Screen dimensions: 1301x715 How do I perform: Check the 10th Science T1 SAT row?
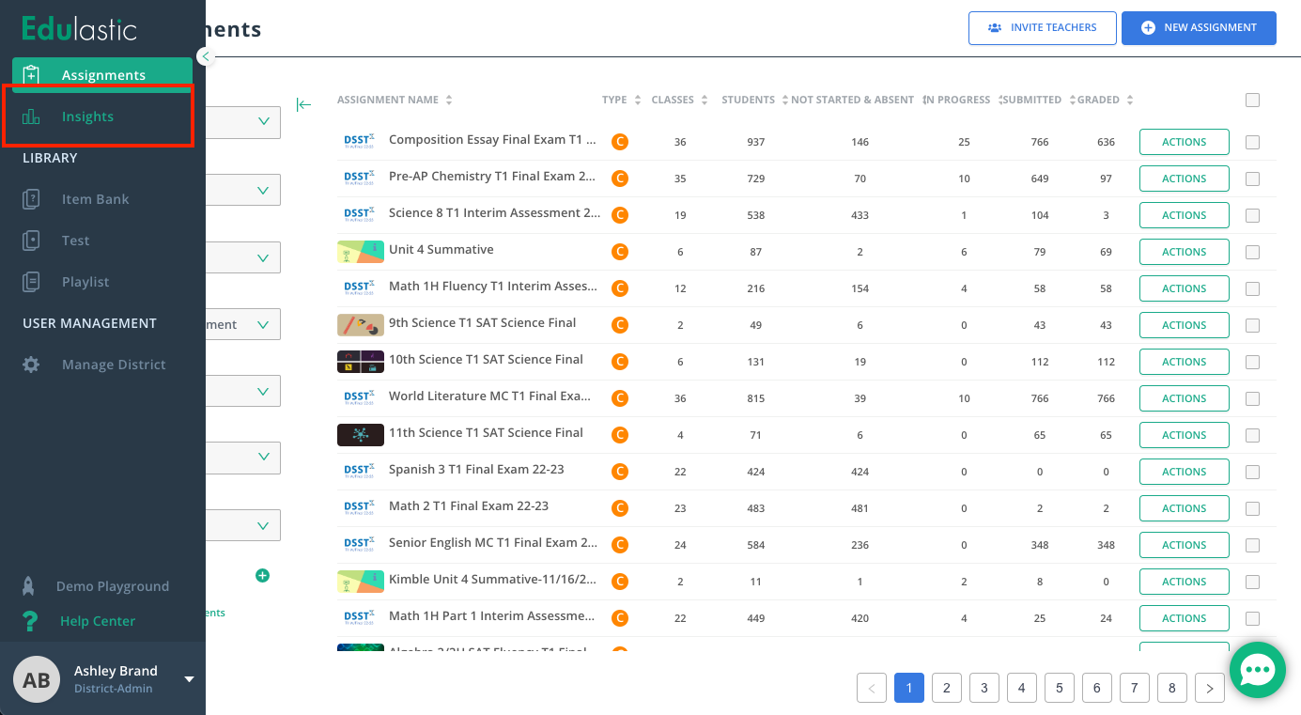click(1252, 363)
